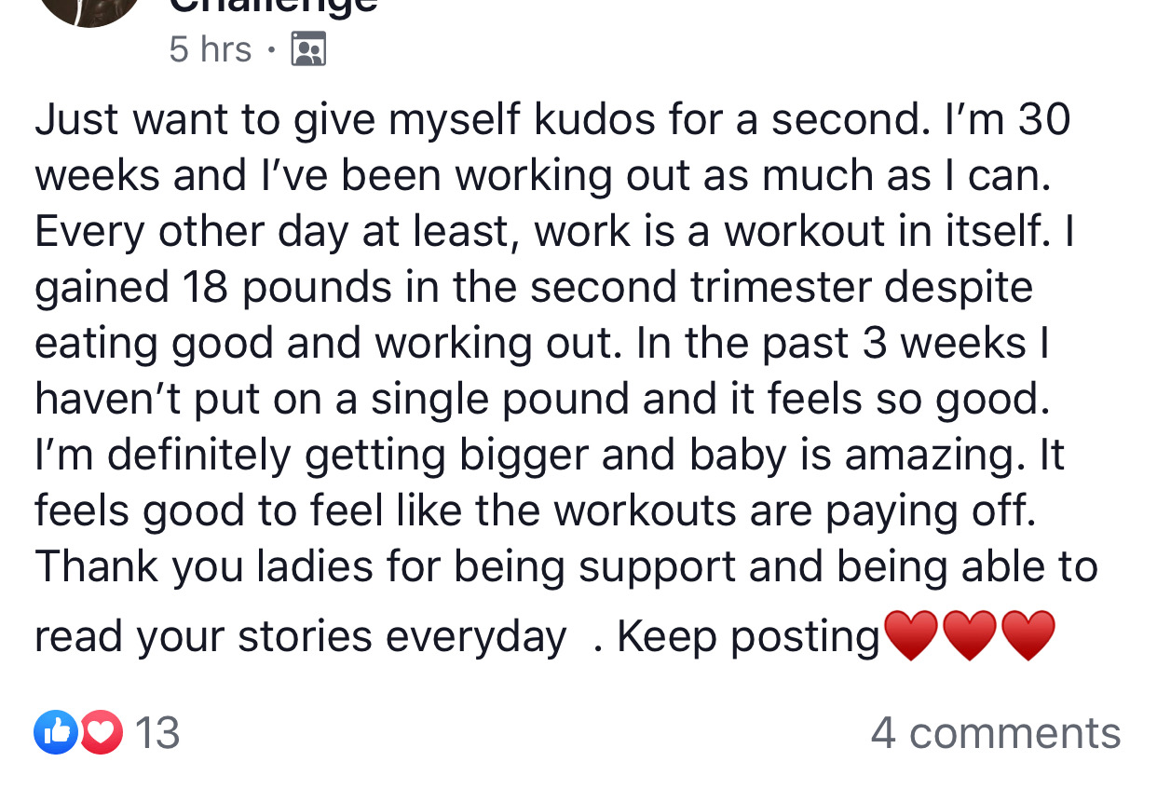Click the first red heart emoji

(910, 636)
